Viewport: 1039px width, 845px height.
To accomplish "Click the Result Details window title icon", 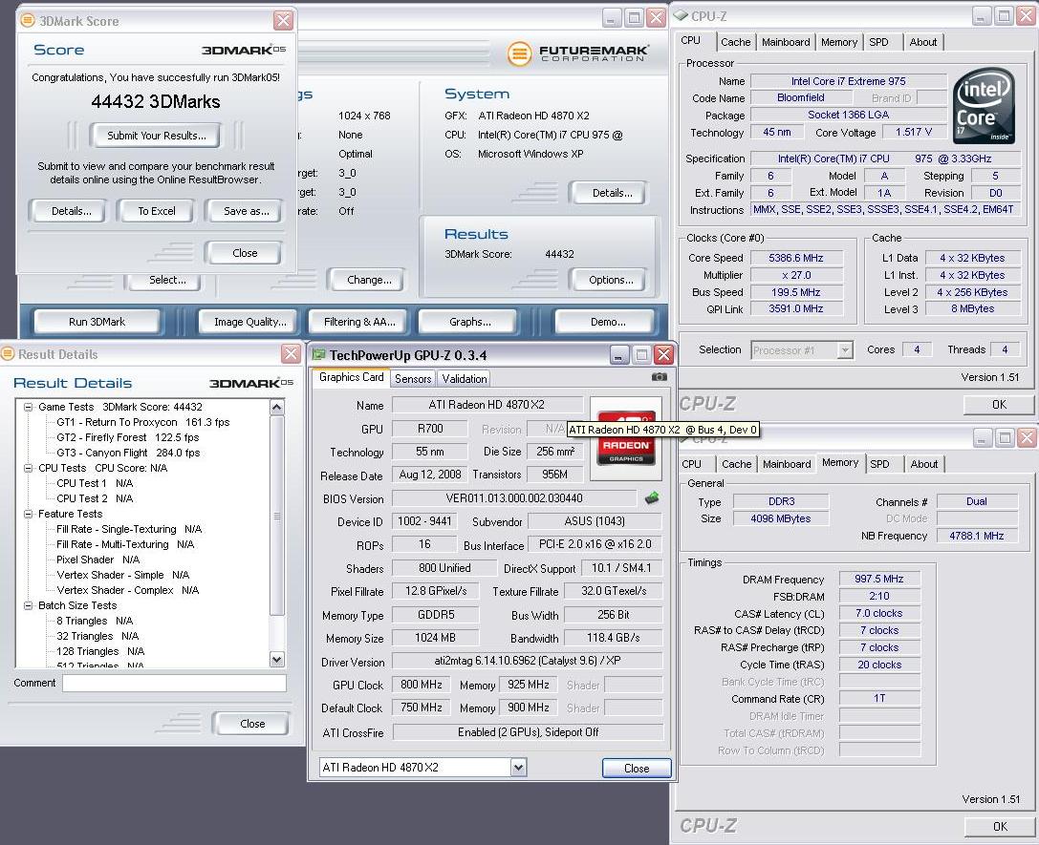I will click(8, 354).
